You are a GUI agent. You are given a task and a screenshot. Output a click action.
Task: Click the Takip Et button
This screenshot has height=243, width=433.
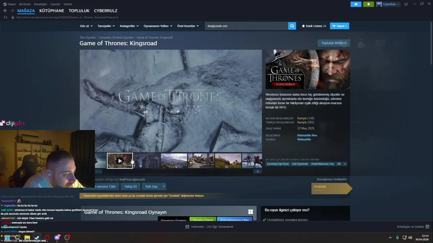tap(131, 186)
